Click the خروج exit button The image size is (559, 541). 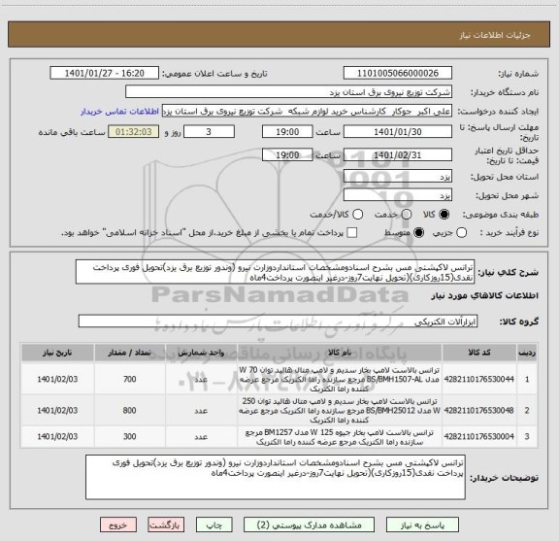pos(118,524)
